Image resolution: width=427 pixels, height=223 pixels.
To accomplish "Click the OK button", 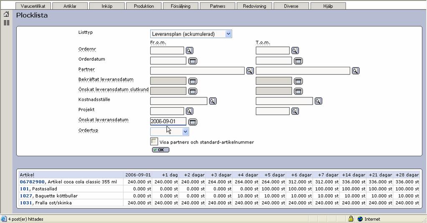I will [x=161, y=150].
